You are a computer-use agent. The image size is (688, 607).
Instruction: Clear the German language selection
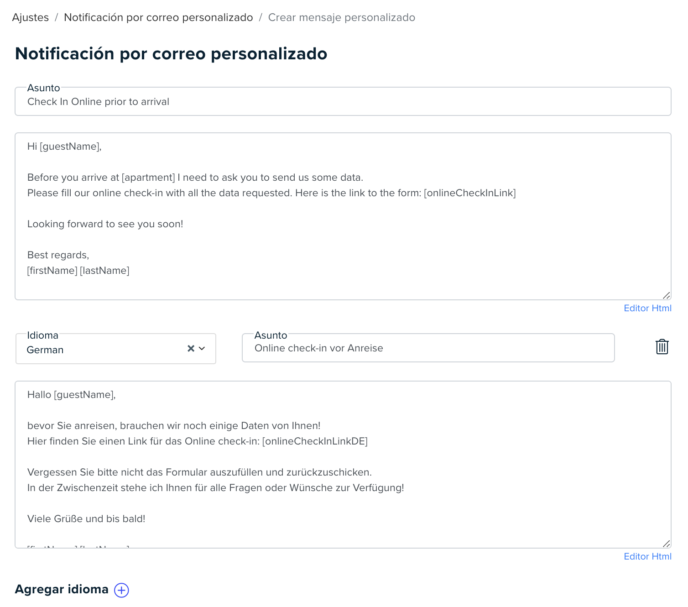(191, 348)
